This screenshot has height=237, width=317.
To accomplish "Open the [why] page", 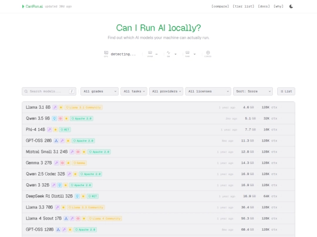I will [278, 6].
